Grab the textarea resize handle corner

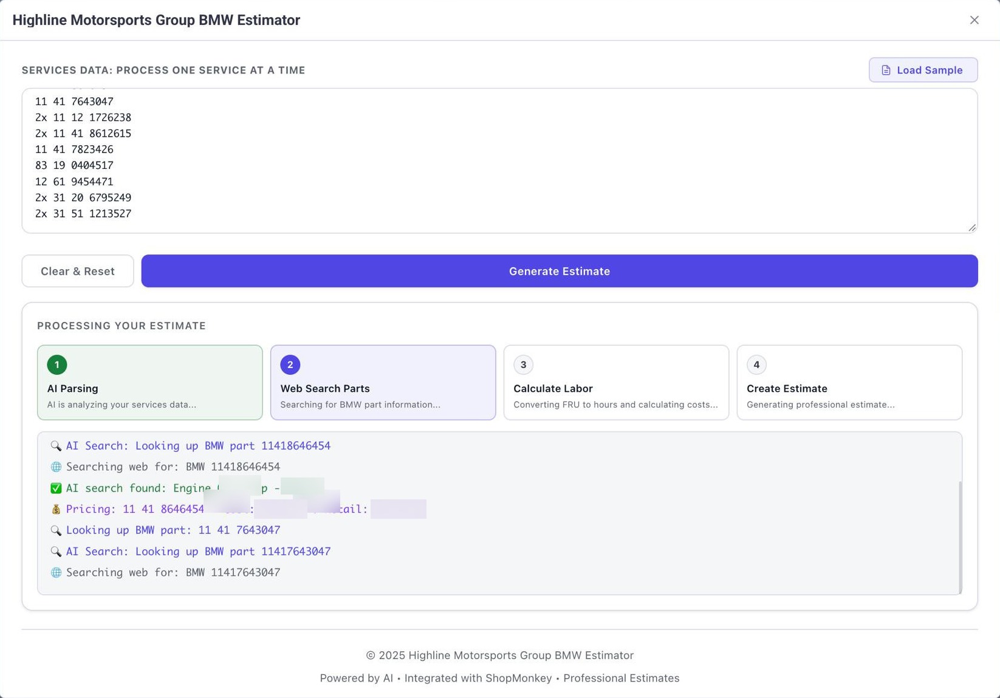pos(972,228)
